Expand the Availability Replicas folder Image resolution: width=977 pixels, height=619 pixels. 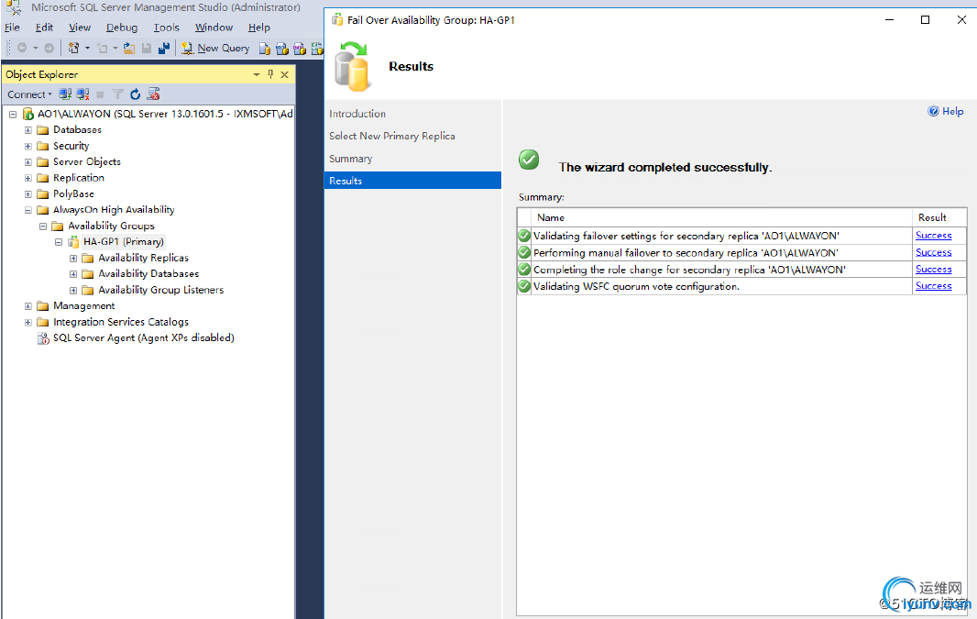pyautogui.click(x=73, y=258)
